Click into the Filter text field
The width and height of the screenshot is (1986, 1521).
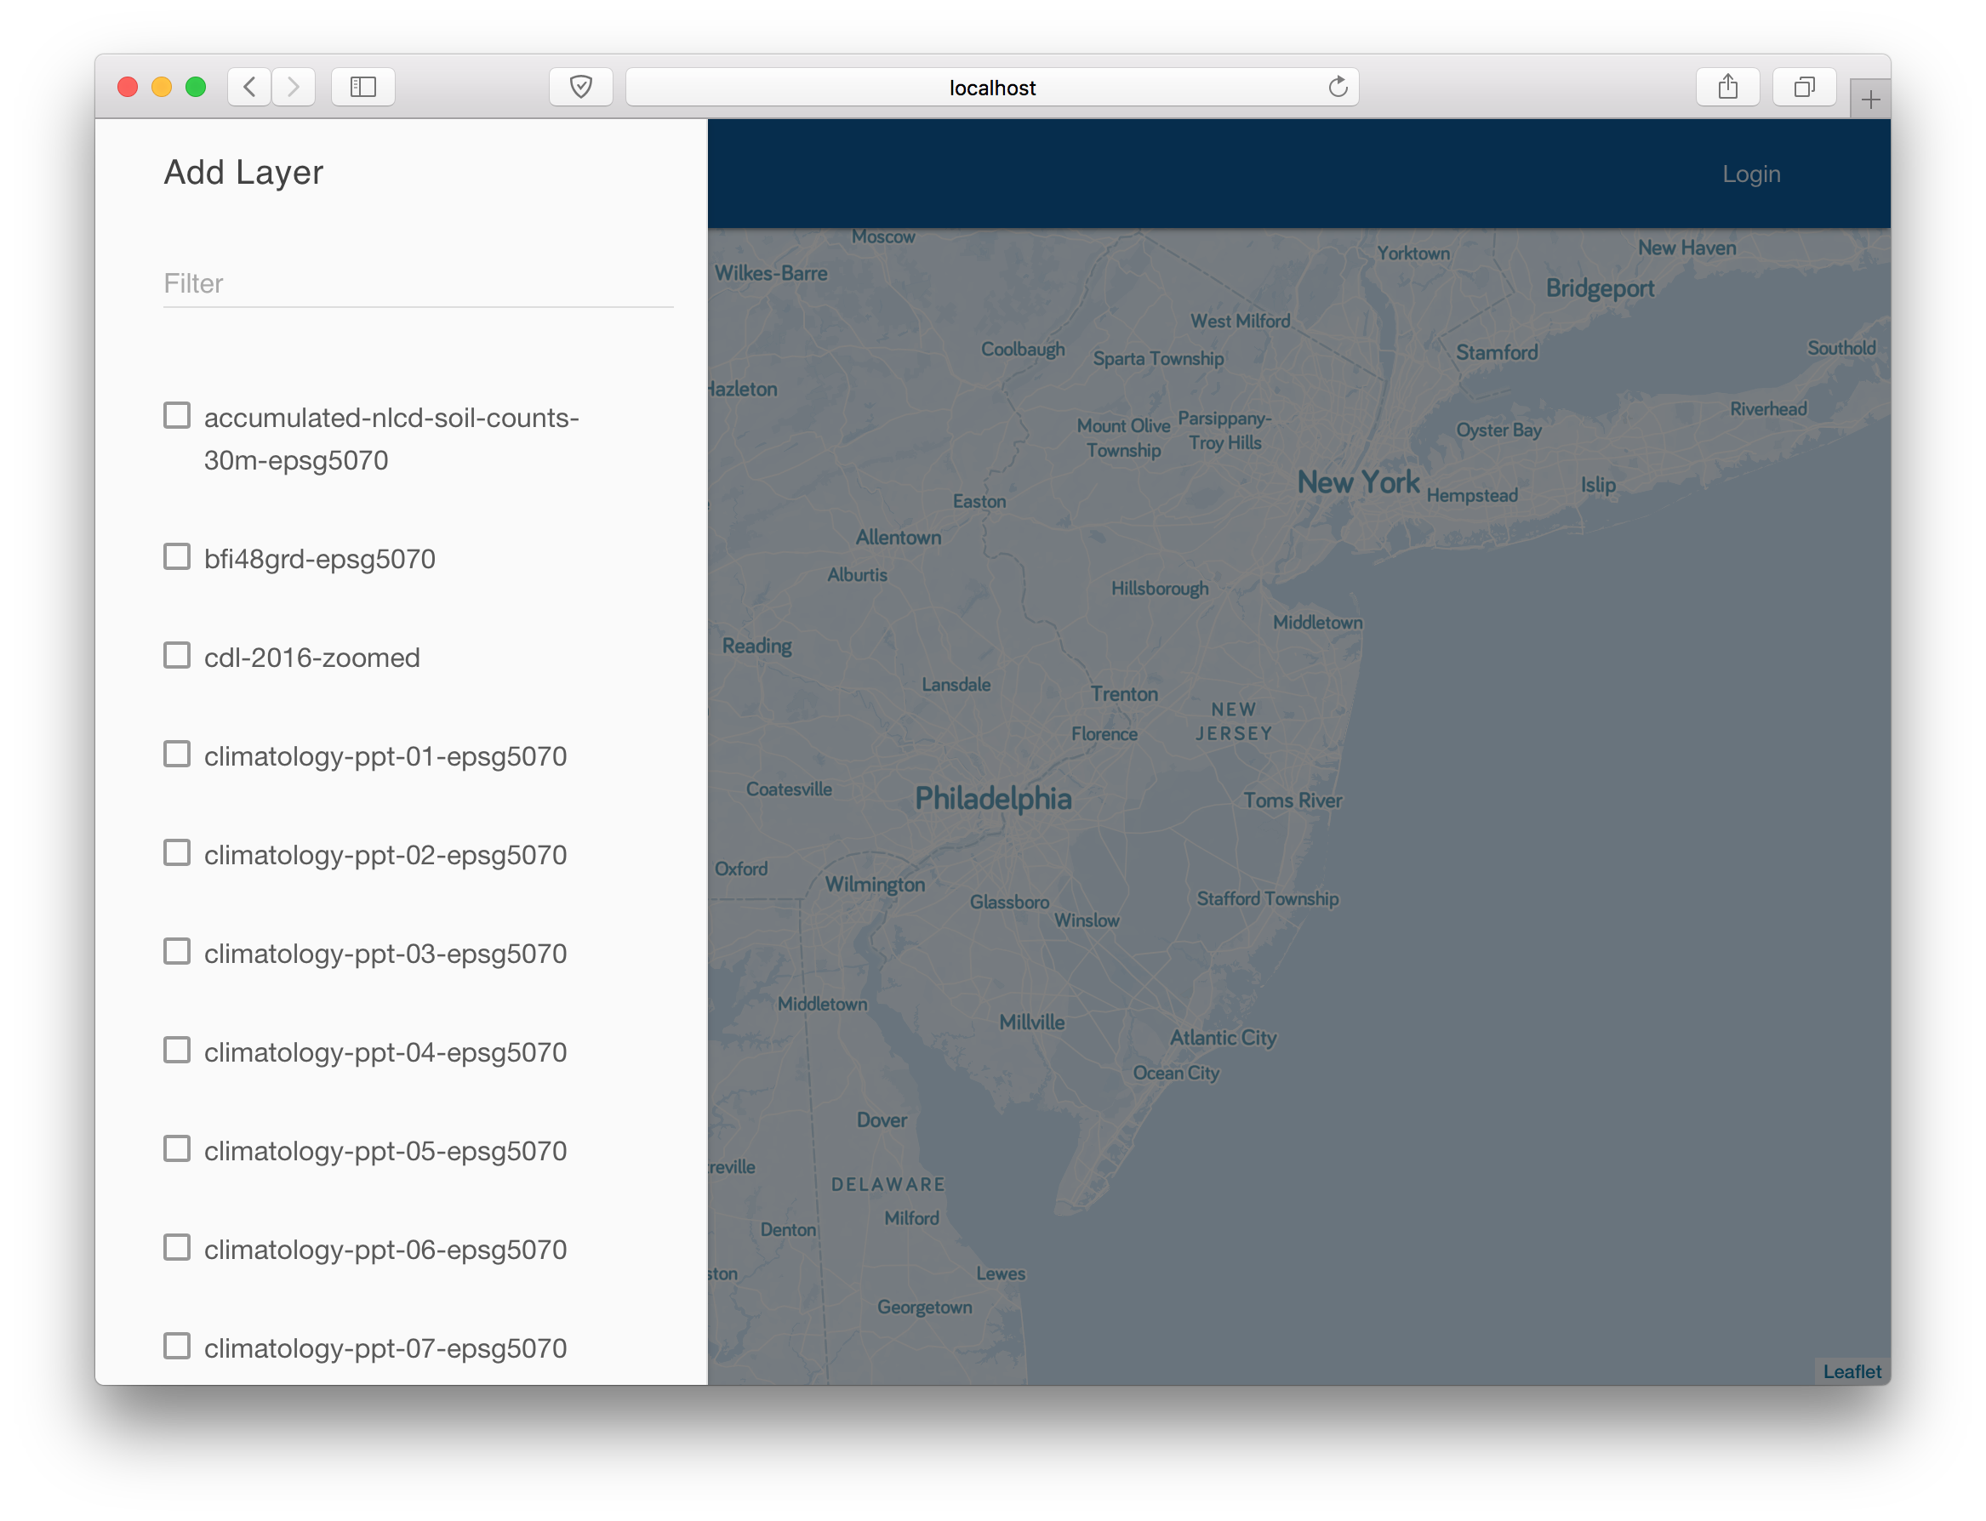point(418,284)
